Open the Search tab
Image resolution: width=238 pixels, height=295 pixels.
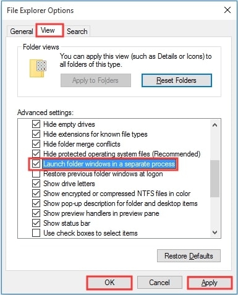point(77,32)
